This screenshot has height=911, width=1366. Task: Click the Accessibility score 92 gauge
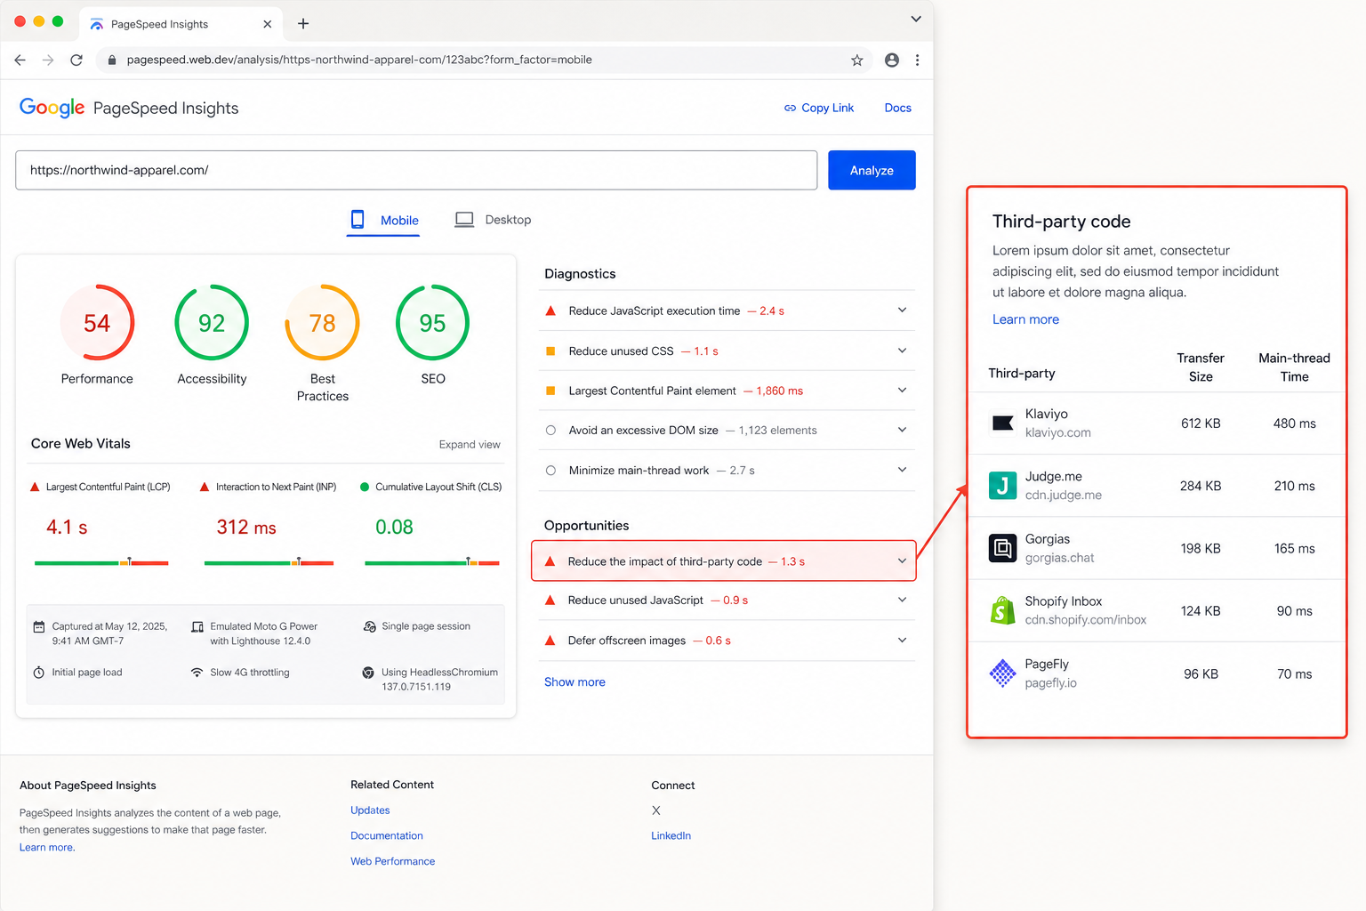pos(212,322)
